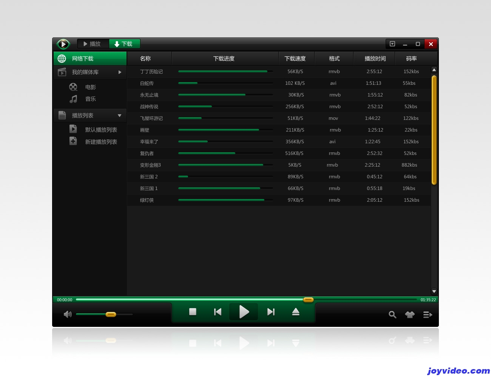
Task: Switch to the 下载 tab
Action: coord(124,44)
